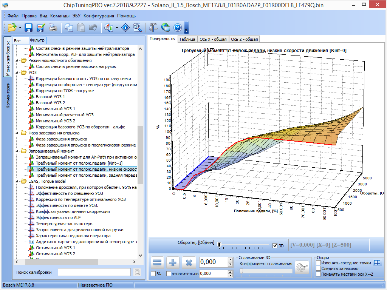Collapse the 'УОЗ' tree folder
This screenshot has width=387, height=290.
17,72
